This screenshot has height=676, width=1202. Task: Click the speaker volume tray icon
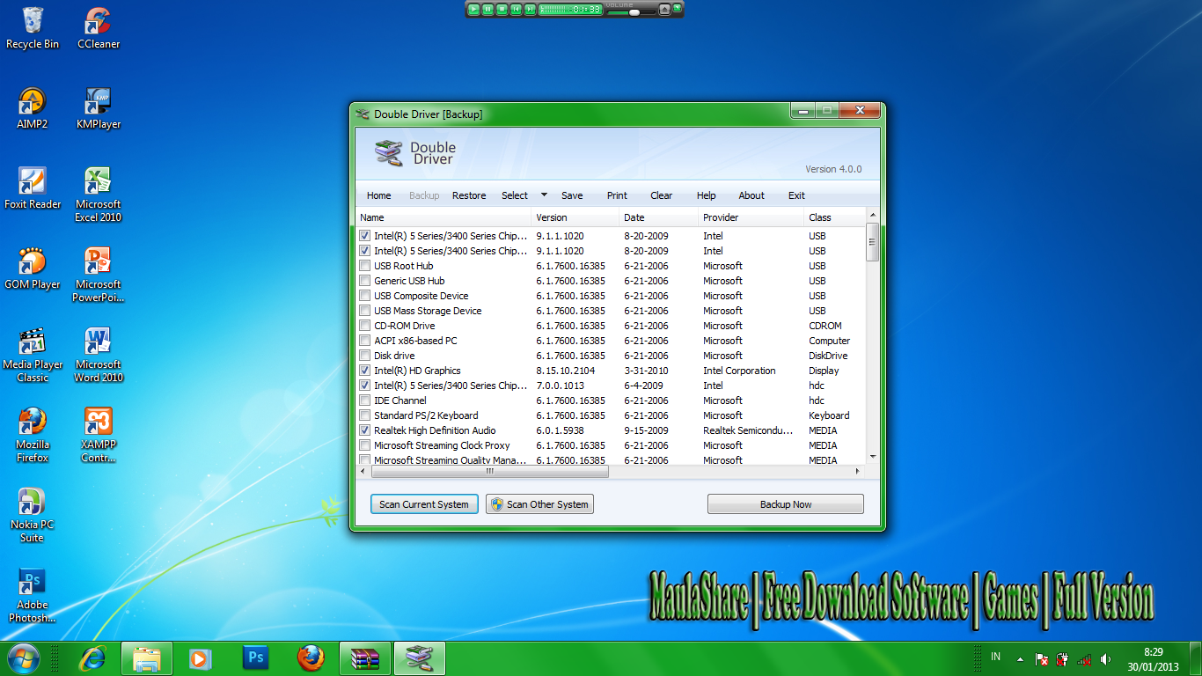(x=1105, y=658)
